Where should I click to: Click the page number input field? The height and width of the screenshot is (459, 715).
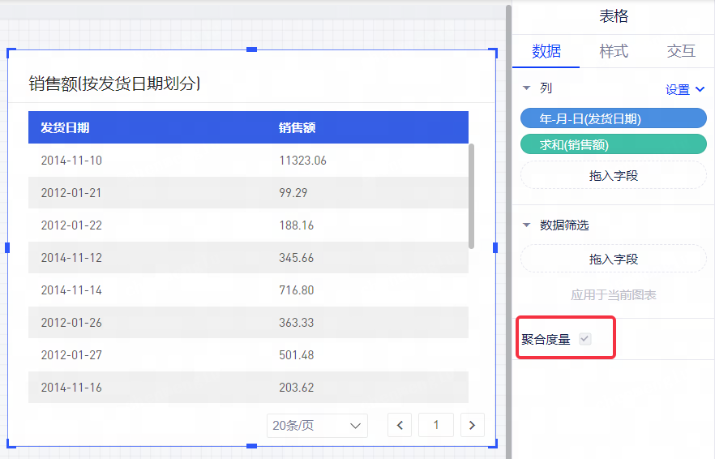coord(435,425)
